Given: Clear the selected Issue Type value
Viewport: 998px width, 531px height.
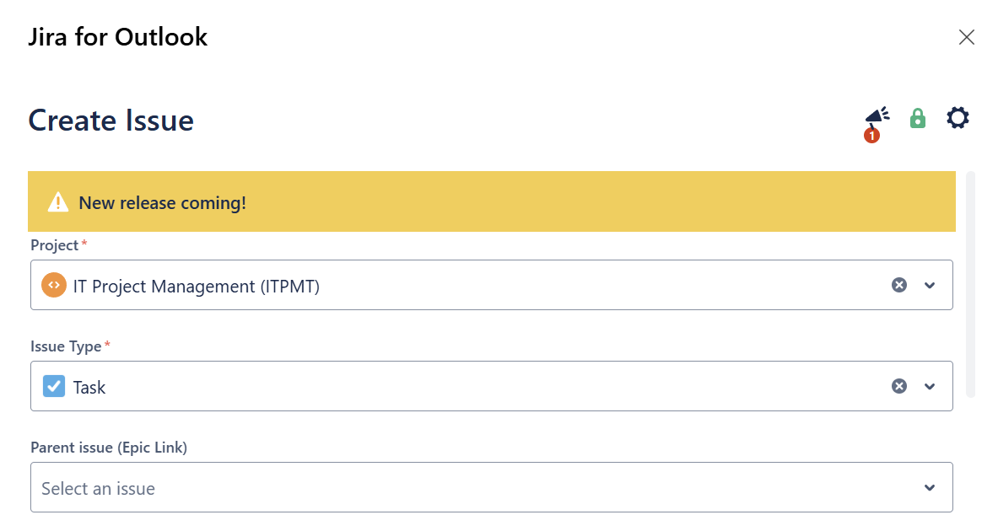Looking at the screenshot, I should click(899, 386).
